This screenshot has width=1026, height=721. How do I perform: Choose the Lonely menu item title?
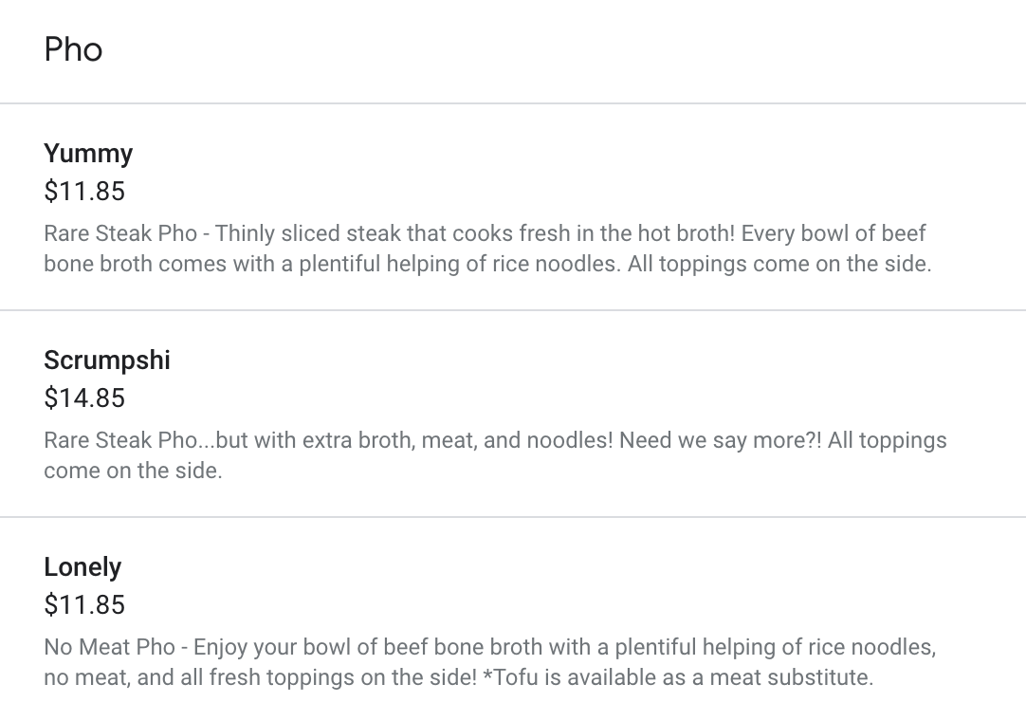(82, 567)
